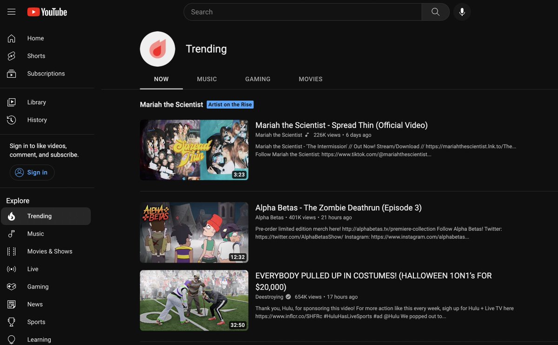Click the Movies & Shows film icon
This screenshot has width=558, height=345.
coord(12,251)
